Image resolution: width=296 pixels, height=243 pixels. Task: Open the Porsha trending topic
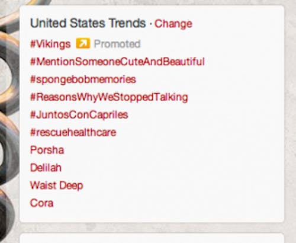point(47,150)
